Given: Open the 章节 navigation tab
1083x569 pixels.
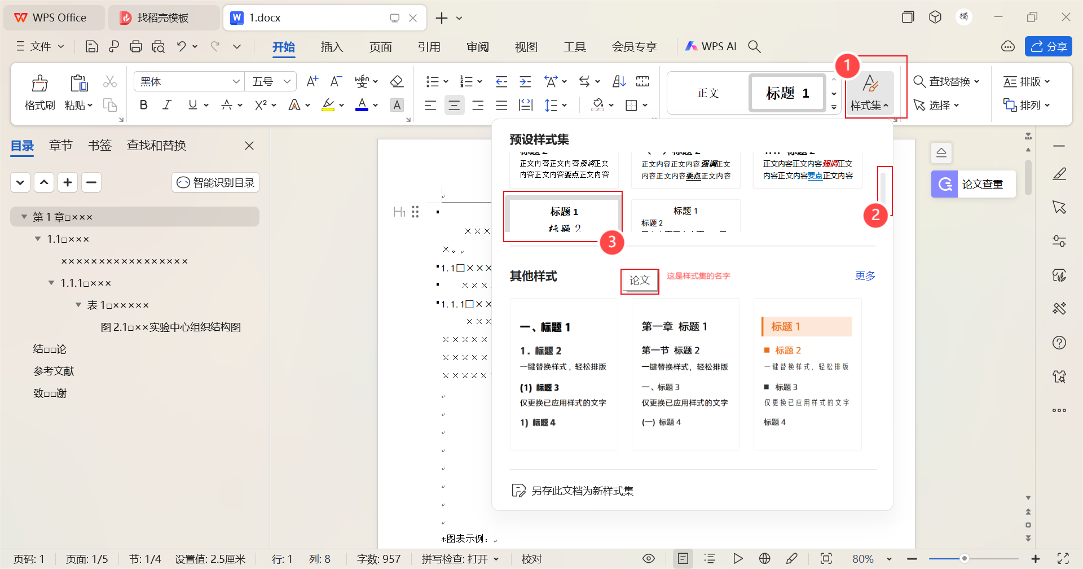Looking at the screenshot, I should point(60,146).
